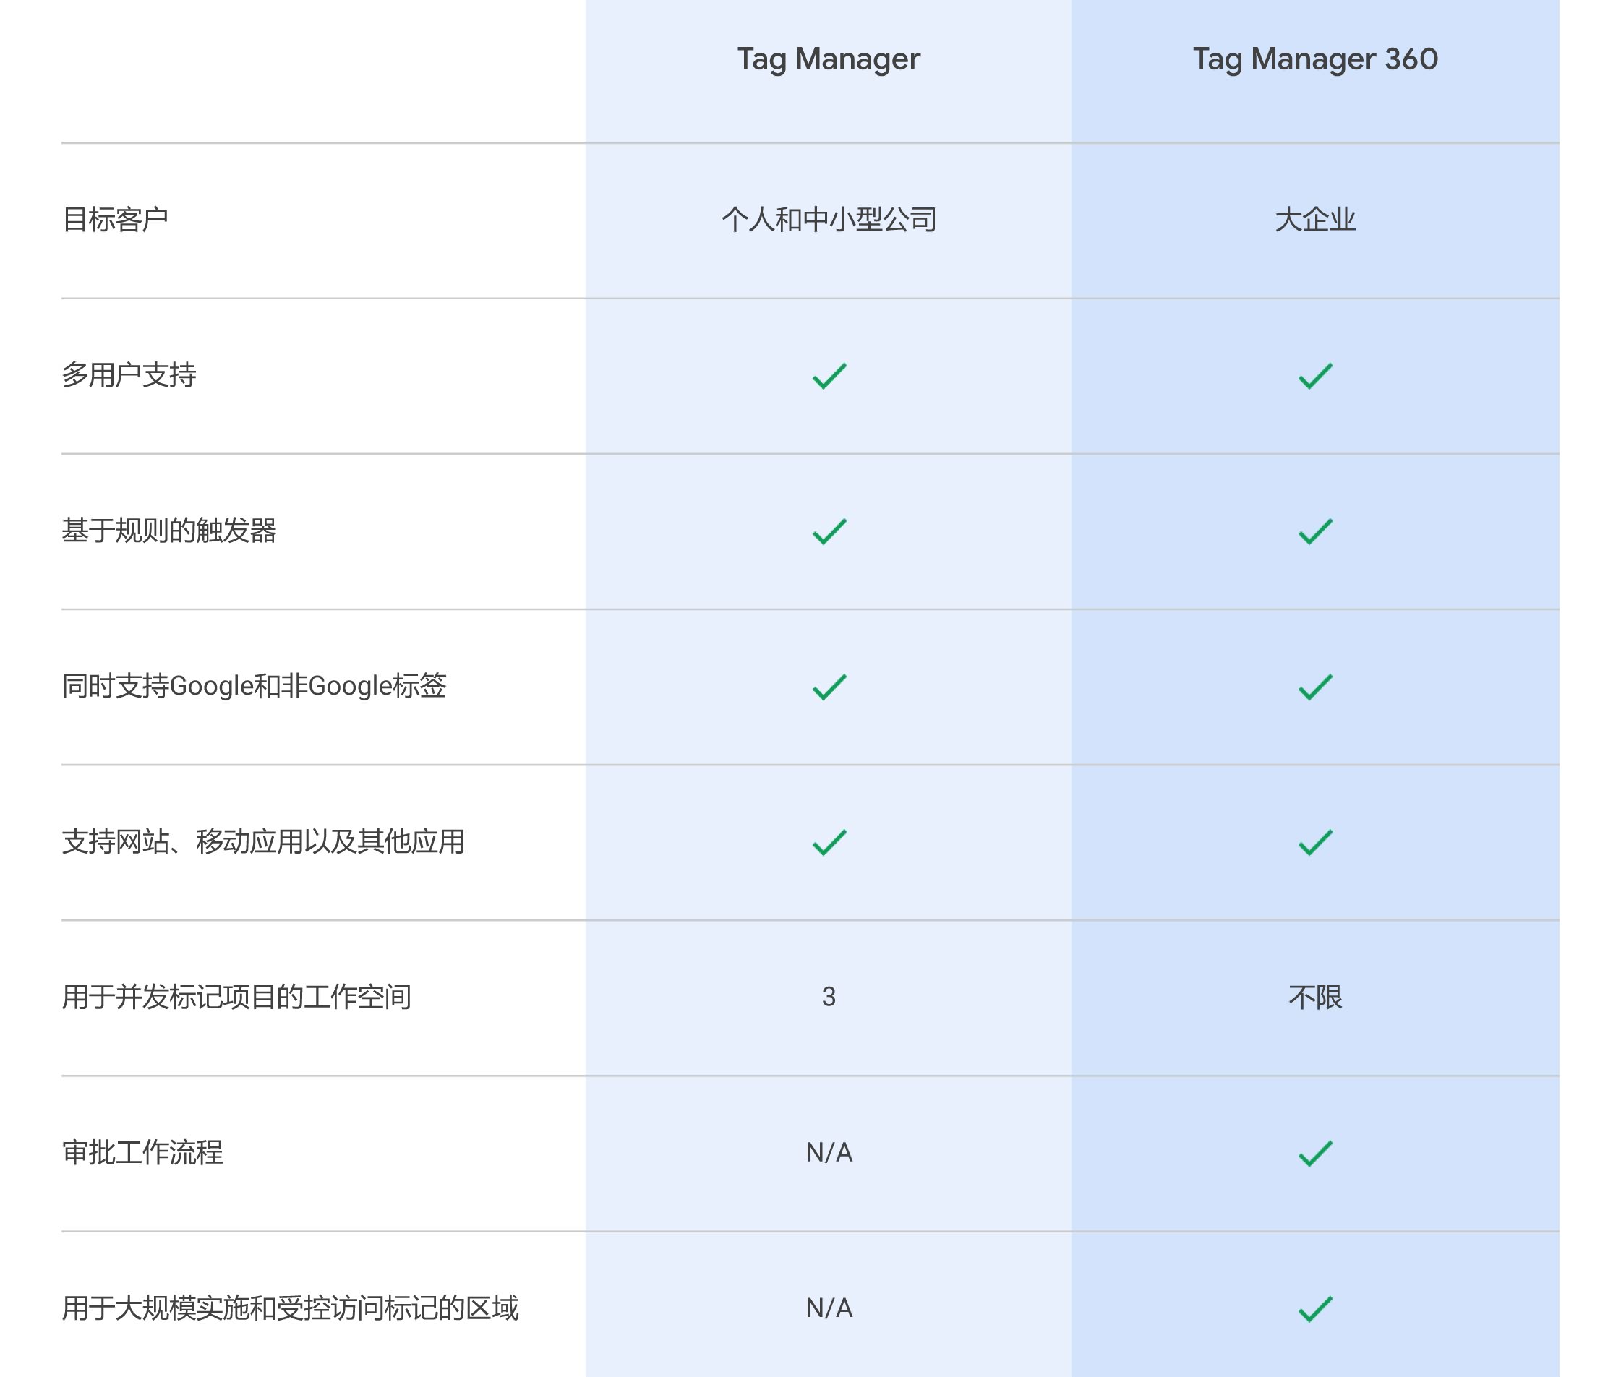Image resolution: width=1621 pixels, height=1377 pixels.
Task: Click Tag Manager 360 checkmark for 支持网站、移动应用 row
Action: click(x=1315, y=841)
